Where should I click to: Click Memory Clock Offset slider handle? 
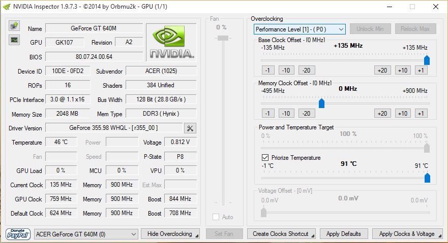pyautogui.click(x=321, y=103)
